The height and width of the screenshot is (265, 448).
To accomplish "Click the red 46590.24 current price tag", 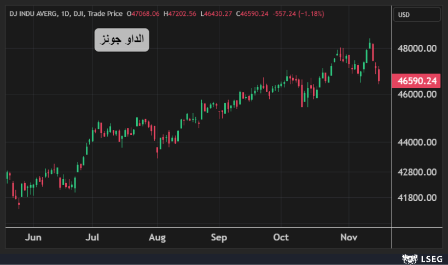I will (x=417, y=81).
